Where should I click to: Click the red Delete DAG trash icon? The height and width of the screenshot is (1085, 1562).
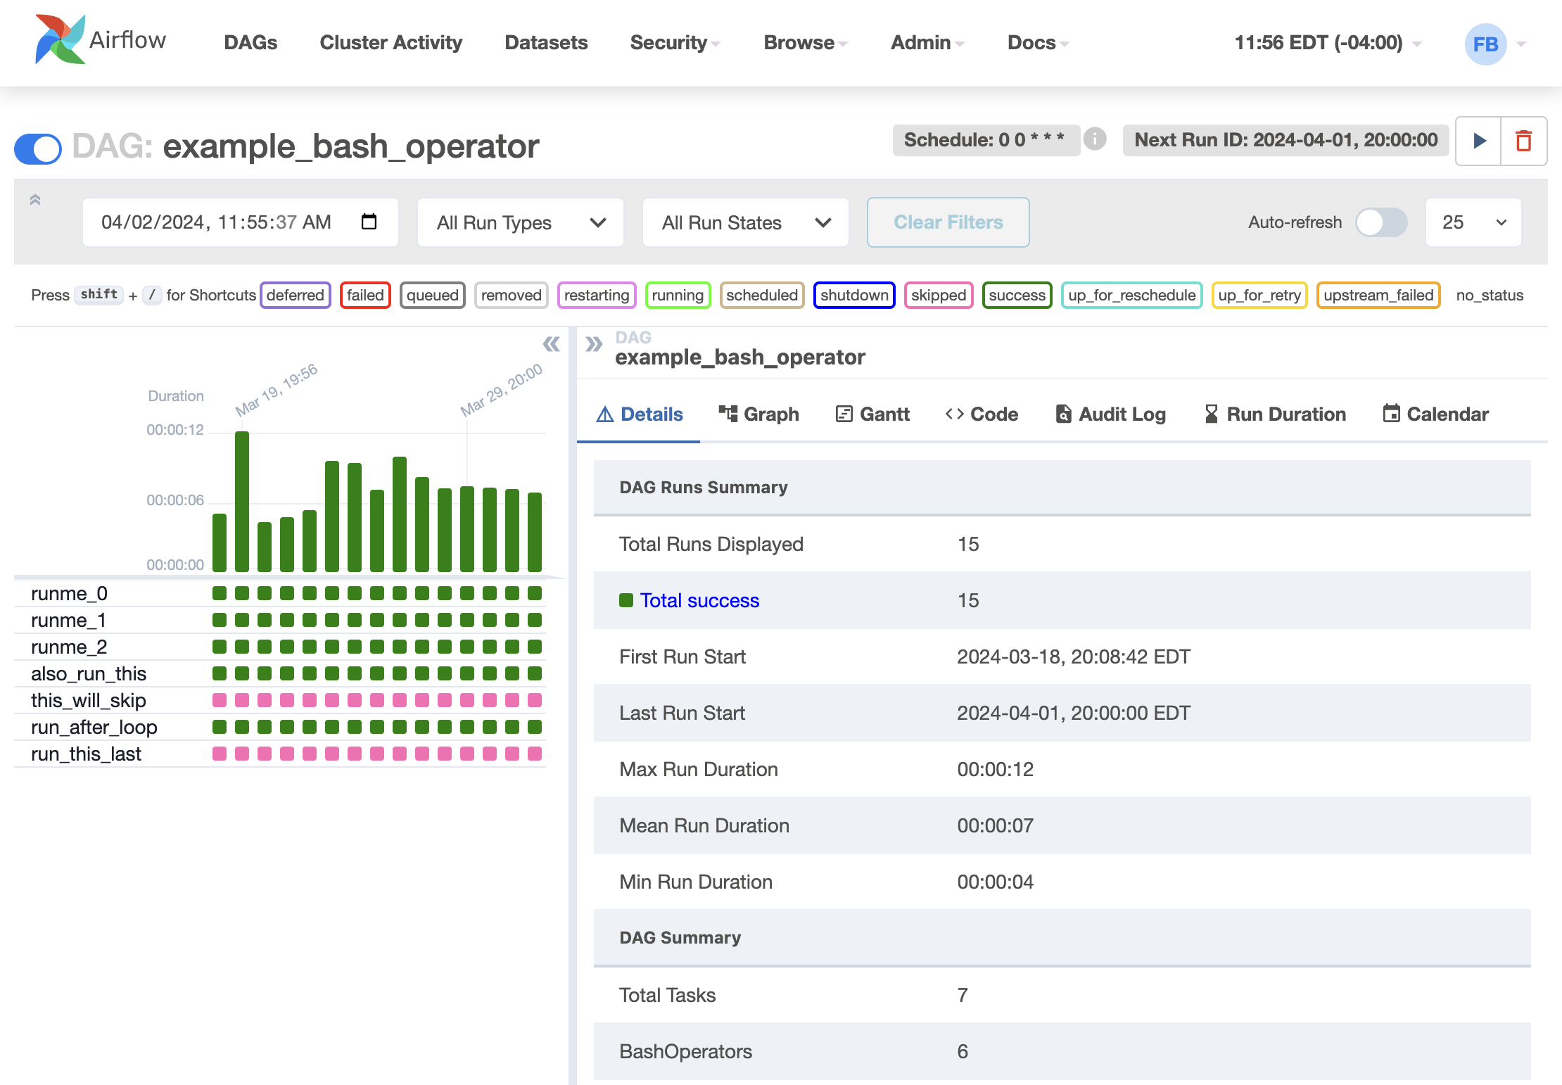[1523, 141]
